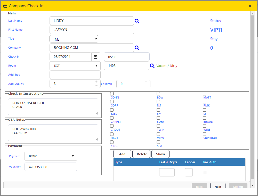Tick the BROAD checkbox
258x196 pixels.
205,118
